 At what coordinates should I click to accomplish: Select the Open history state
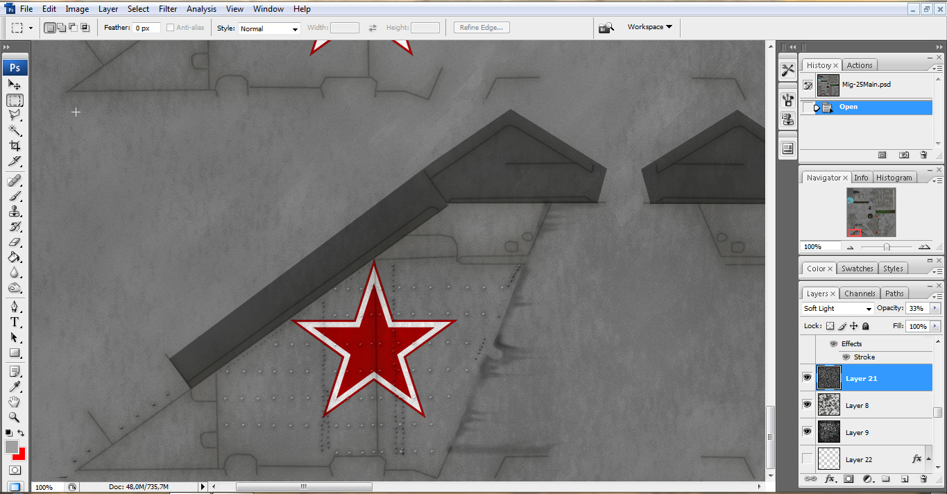[x=866, y=107]
